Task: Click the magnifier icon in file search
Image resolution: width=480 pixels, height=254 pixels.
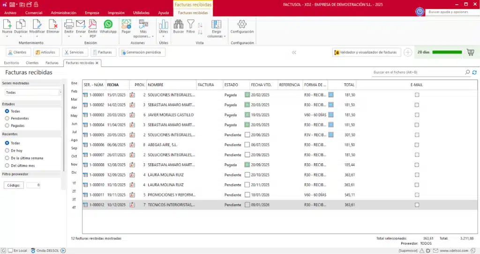Action: coord(467,72)
